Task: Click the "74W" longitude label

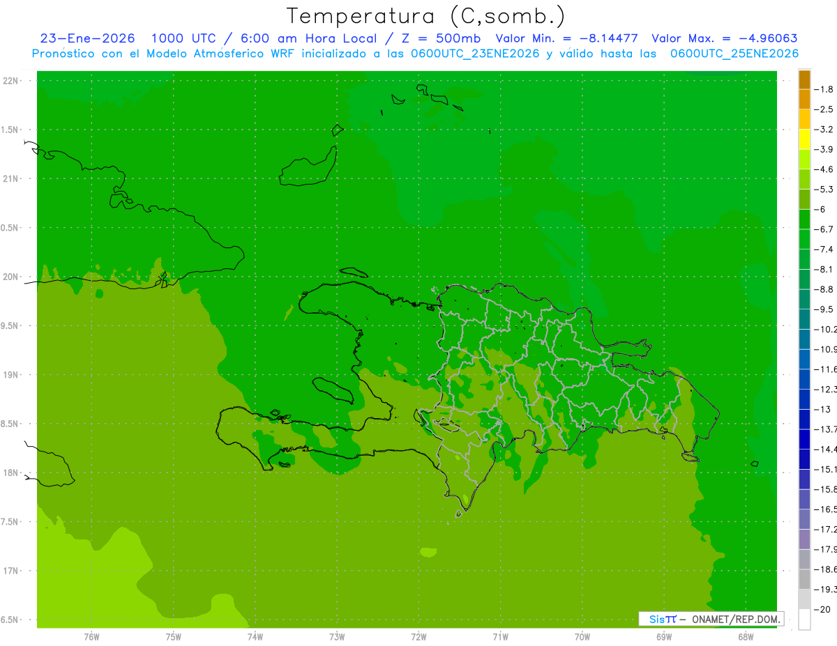Action: [255, 636]
